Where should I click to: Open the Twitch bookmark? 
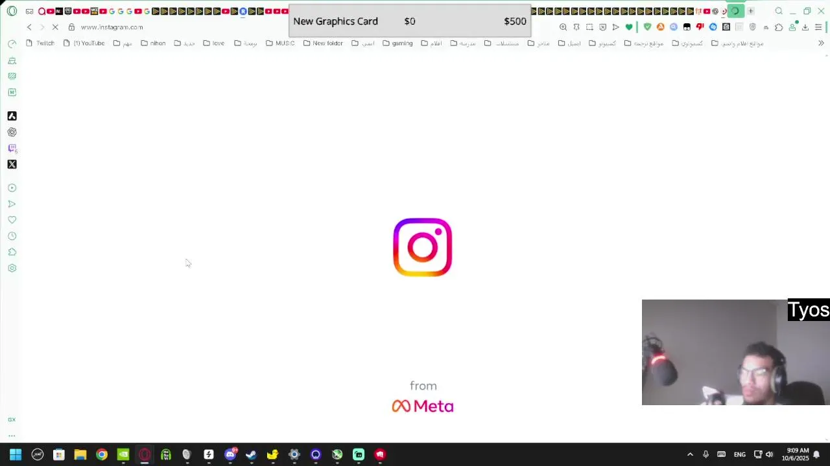click(40, 43)
